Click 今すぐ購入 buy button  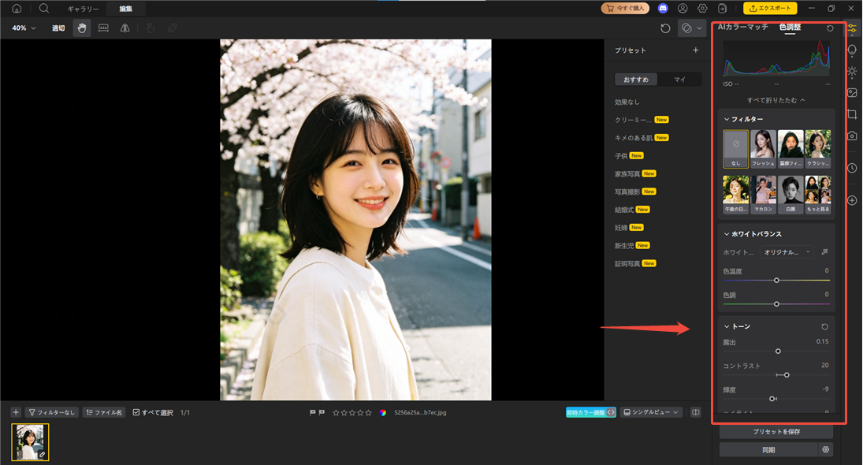point(625,8)
